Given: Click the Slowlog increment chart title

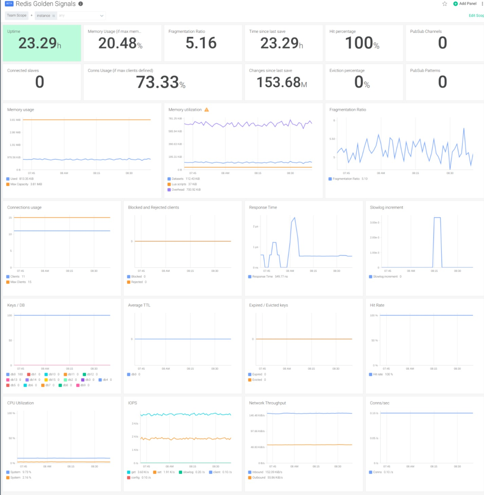Looking at the screenshot, I should coord(386,207).
